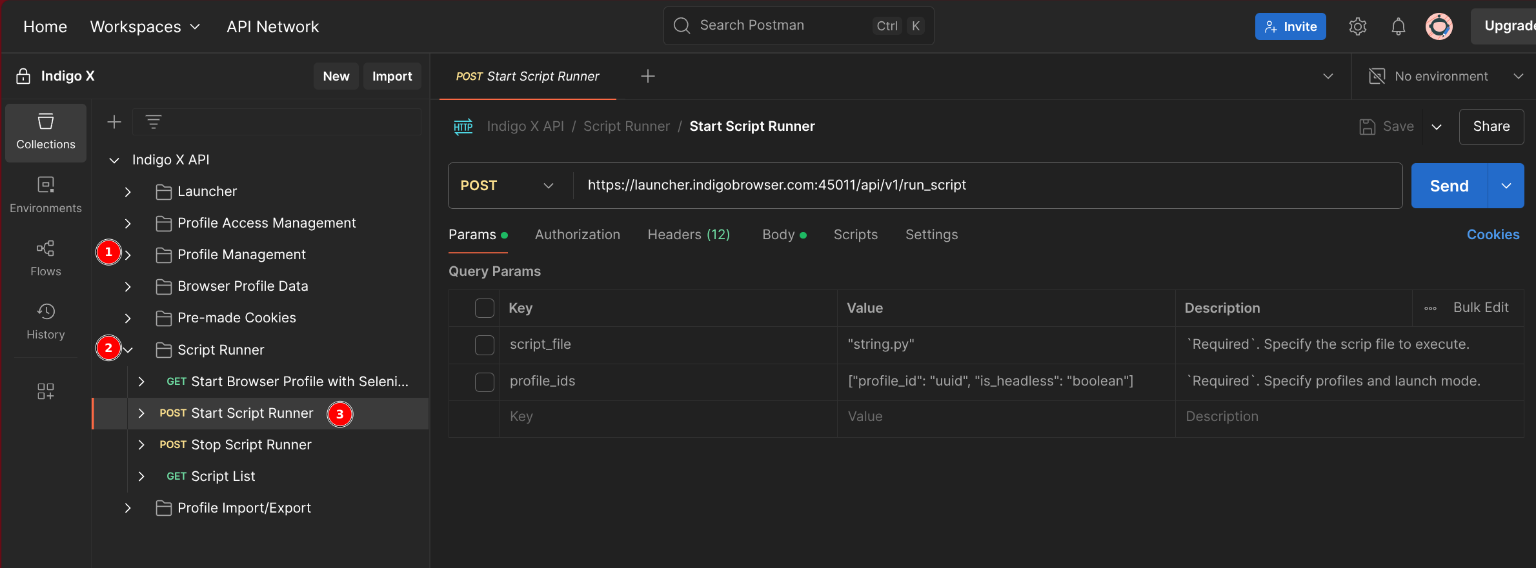Click the search magnifier icon

click(x=682, y=25)
